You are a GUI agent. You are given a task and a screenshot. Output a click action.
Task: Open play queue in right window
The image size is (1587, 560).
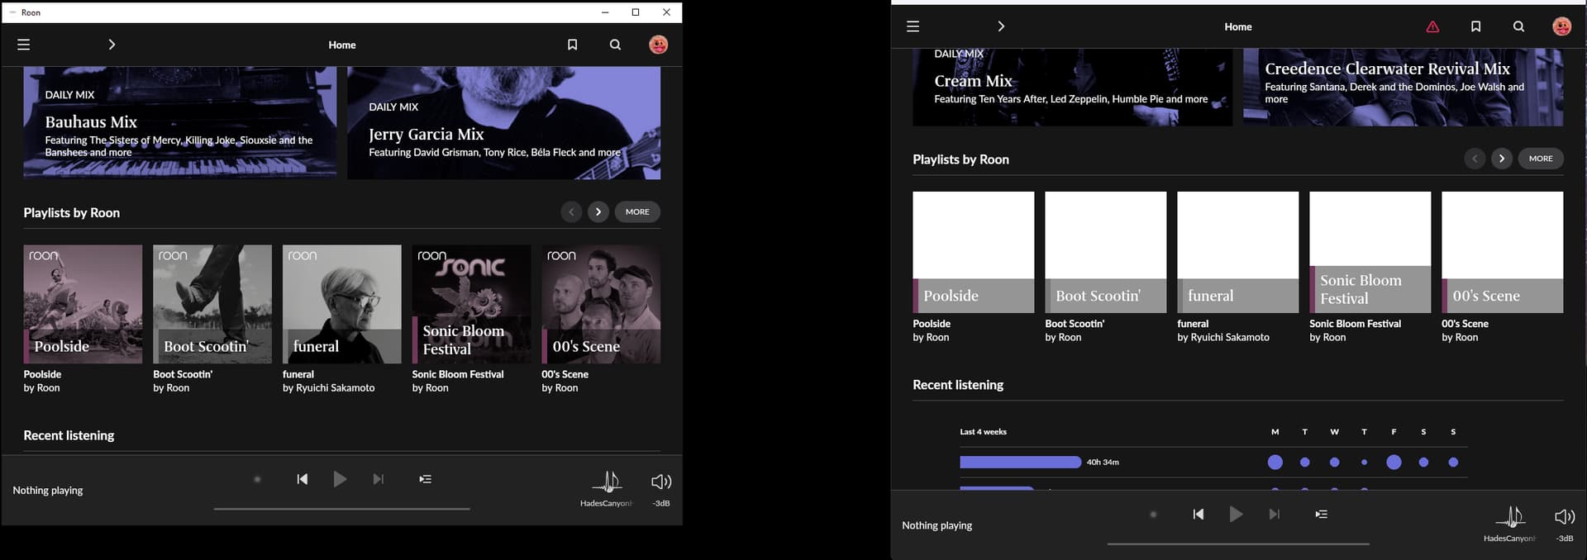pyautogui.click(x=1321, y=514)
